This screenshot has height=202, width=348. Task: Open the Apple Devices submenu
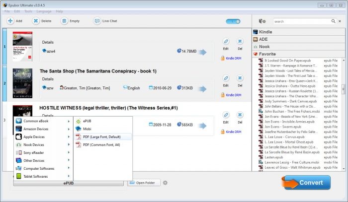click(43, 137)
